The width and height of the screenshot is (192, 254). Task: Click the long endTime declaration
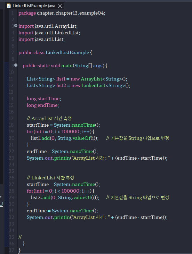point(43,105)
